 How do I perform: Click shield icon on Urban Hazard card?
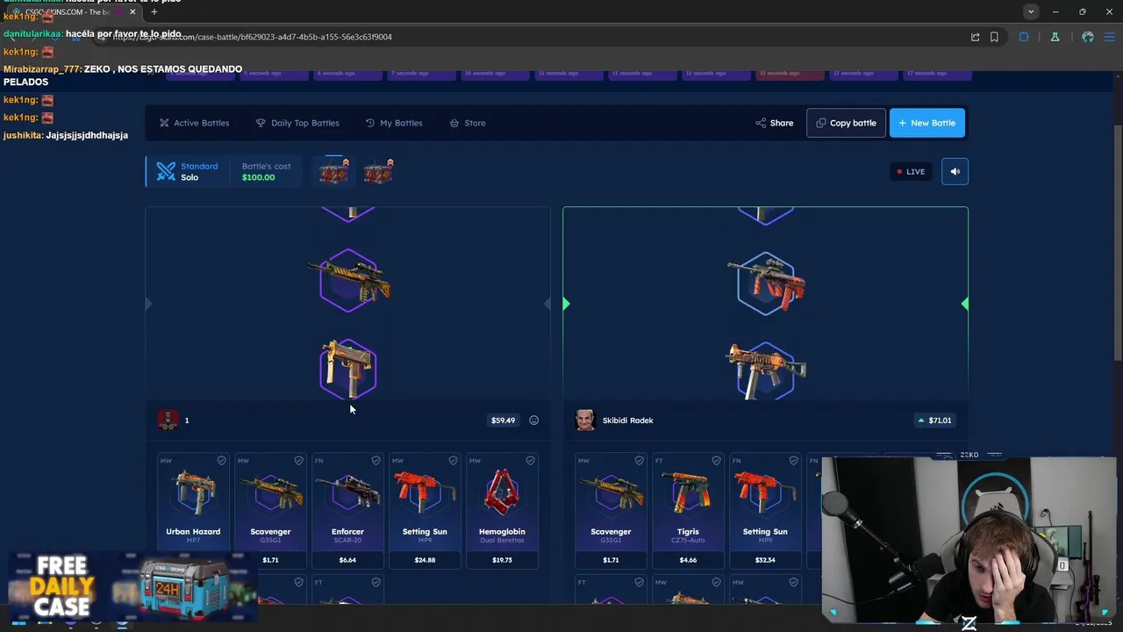(221, 461)
